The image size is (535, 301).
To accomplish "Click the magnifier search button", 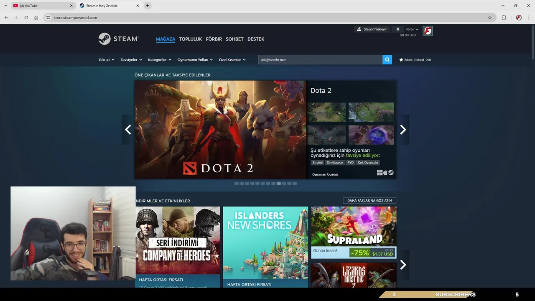I will tap(387, 60).
